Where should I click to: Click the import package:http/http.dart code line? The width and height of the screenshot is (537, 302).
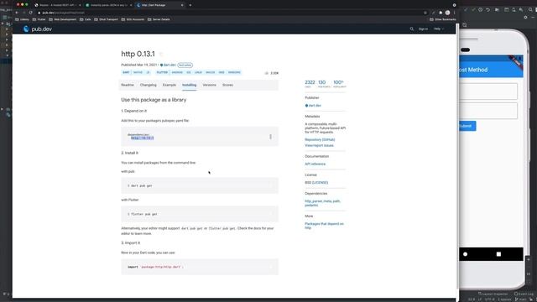(155, 267)
